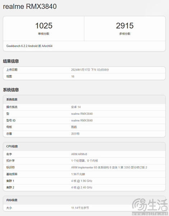Select the 1.96千兆赫 base frequency value
The width and height of the screenshot is (169, 216).
tap(78, 174)
